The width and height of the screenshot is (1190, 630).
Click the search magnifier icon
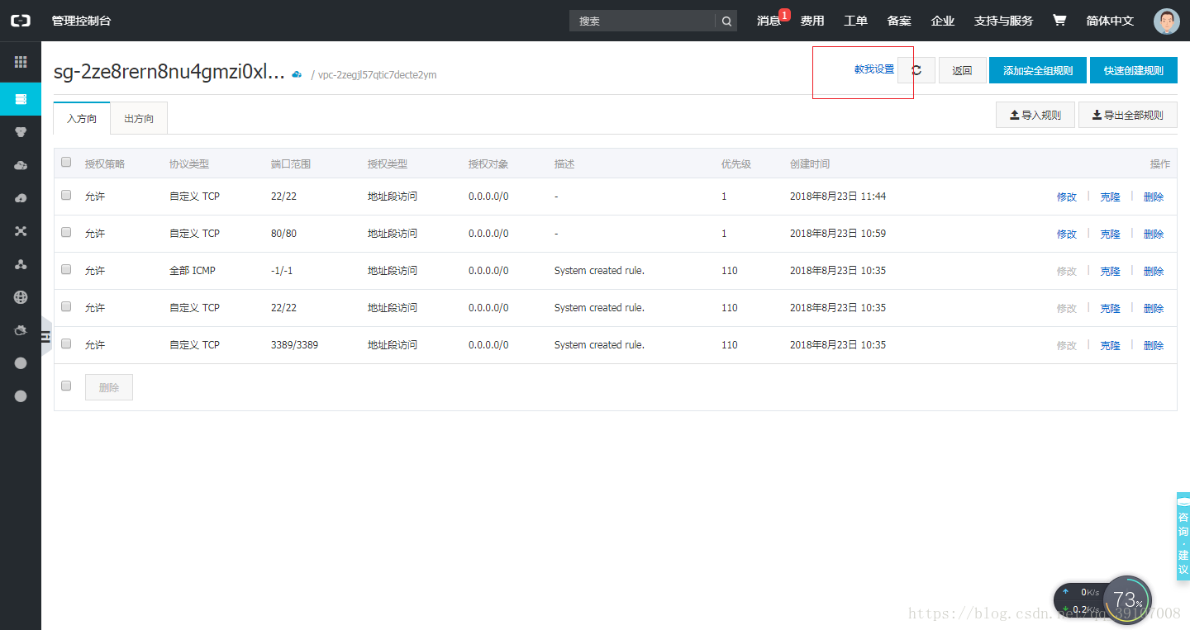point(726,21)
